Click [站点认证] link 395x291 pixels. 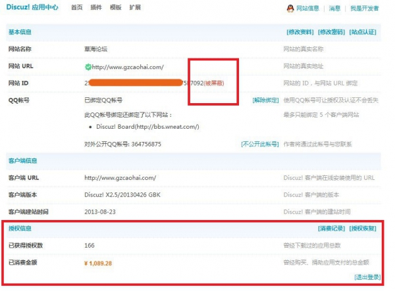pos(363,32)
